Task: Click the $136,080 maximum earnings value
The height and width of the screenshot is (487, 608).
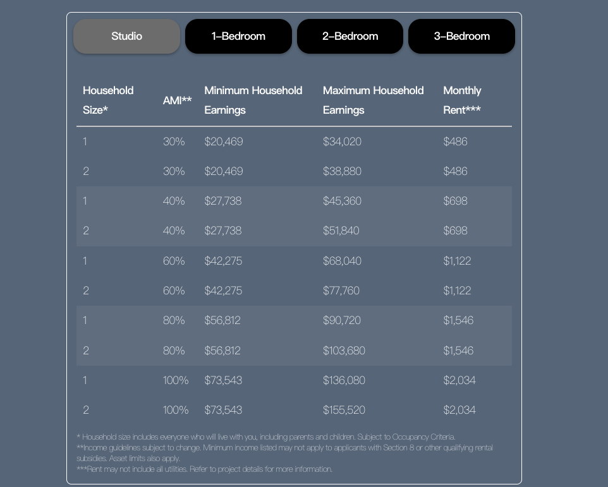Action: (344, 380)
